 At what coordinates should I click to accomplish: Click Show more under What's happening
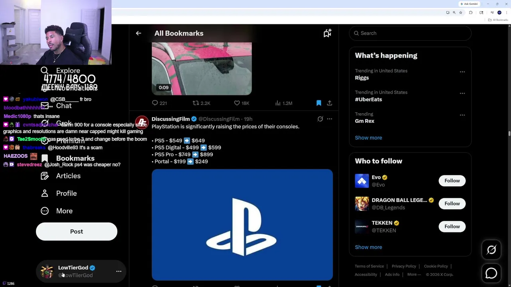(x=368, y=138)
